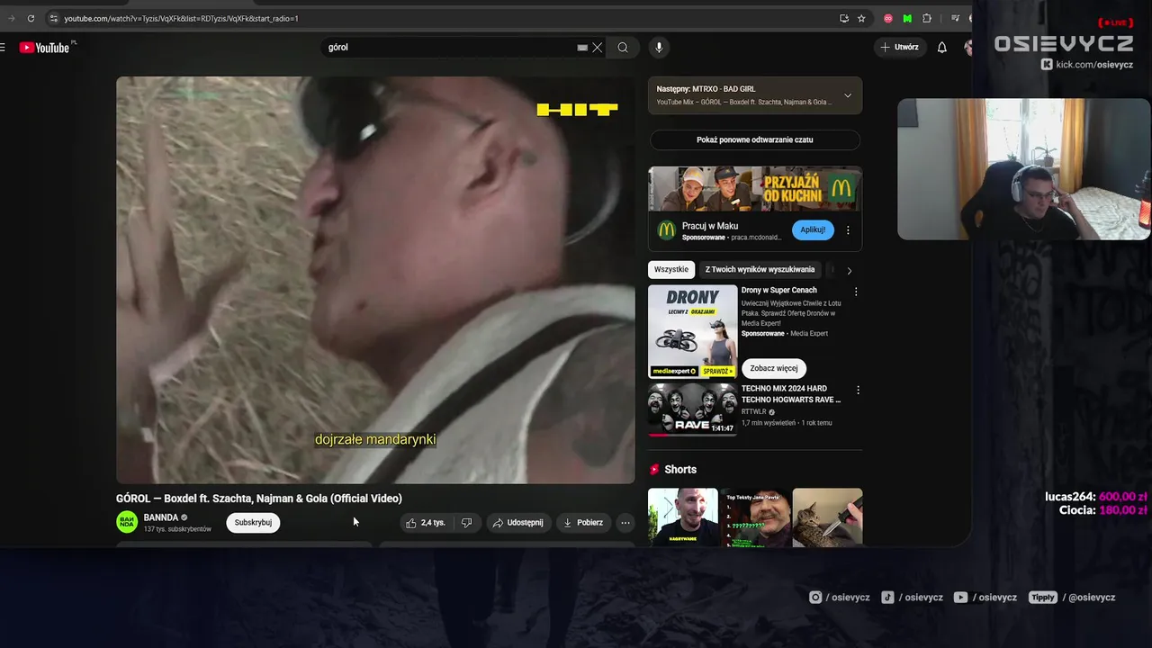Click the video player area

375,280
